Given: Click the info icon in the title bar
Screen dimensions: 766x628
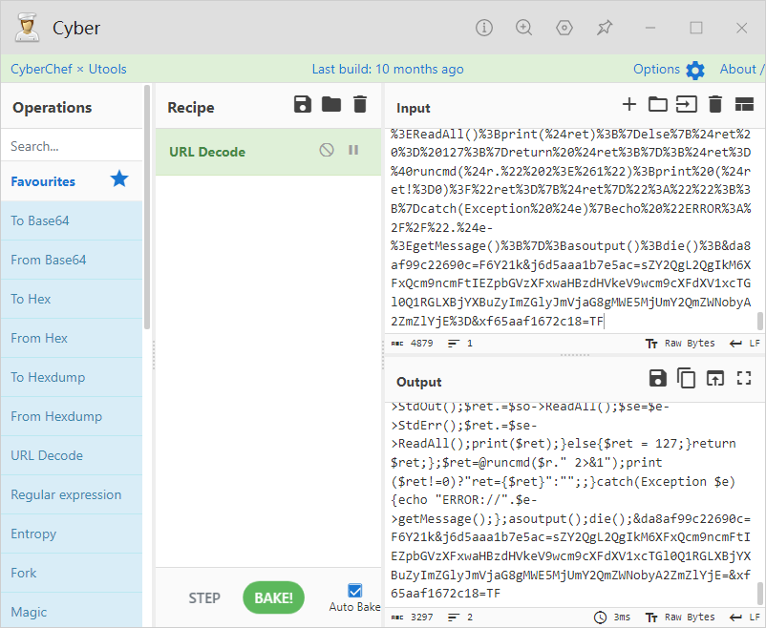Looking at the screenshot, I should 483,28.
